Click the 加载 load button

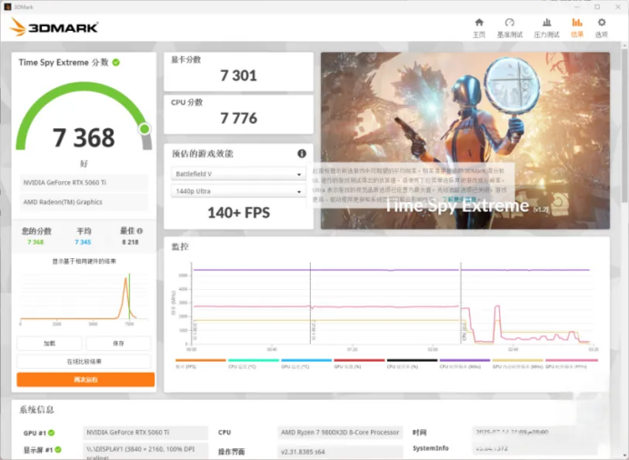click(49, 344)
